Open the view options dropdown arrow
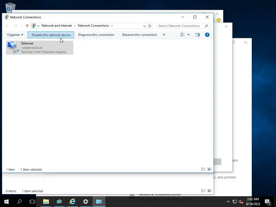This screenshot has height=207, width=276. click(x=188, y=35)
